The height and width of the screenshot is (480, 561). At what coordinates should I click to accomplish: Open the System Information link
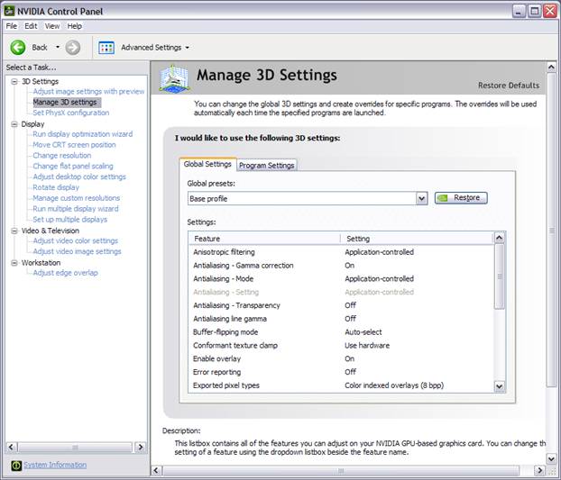point(55,465)
